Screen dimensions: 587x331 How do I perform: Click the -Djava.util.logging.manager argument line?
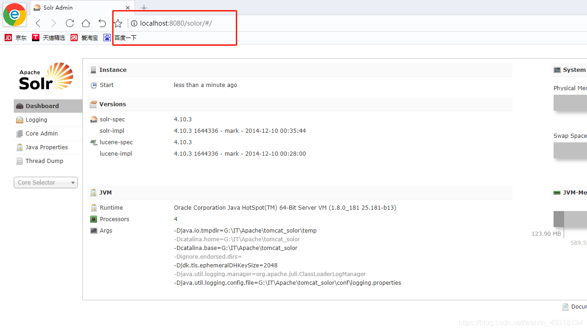tap(270, 274)
